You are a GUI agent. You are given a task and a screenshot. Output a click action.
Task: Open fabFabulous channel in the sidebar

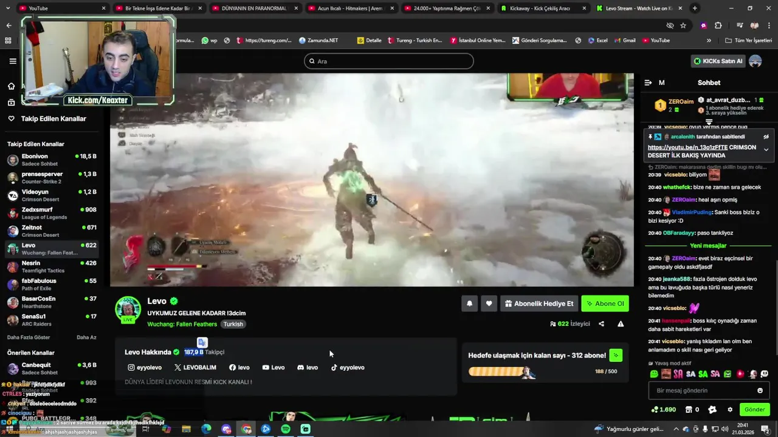pos(52,284)
